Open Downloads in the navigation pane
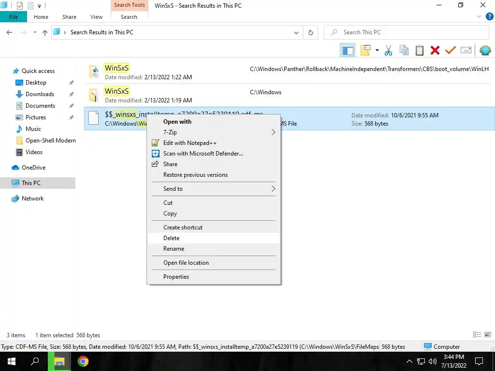Viewport: 495px width, 371px height. coord(40,94)
